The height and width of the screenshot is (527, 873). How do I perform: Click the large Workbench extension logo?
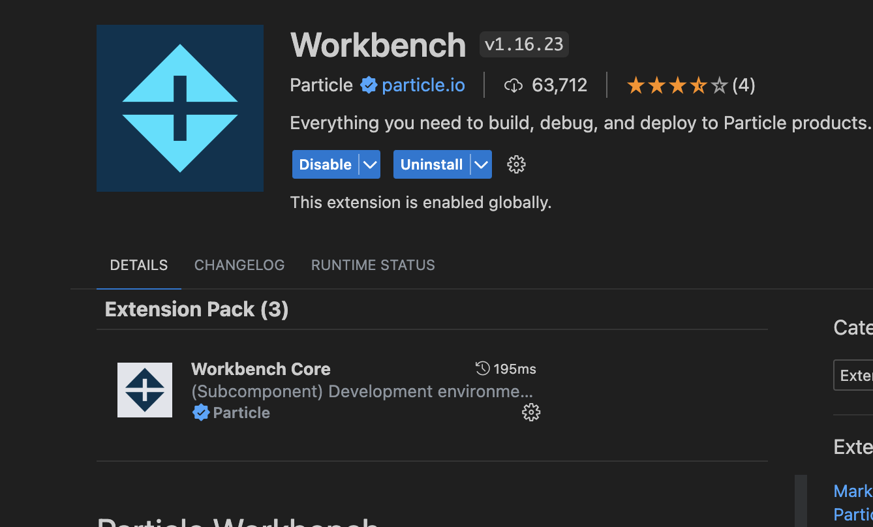point(180,108)
